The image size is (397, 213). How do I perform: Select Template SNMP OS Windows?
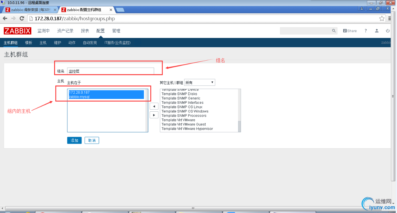(x=185, y=111)
